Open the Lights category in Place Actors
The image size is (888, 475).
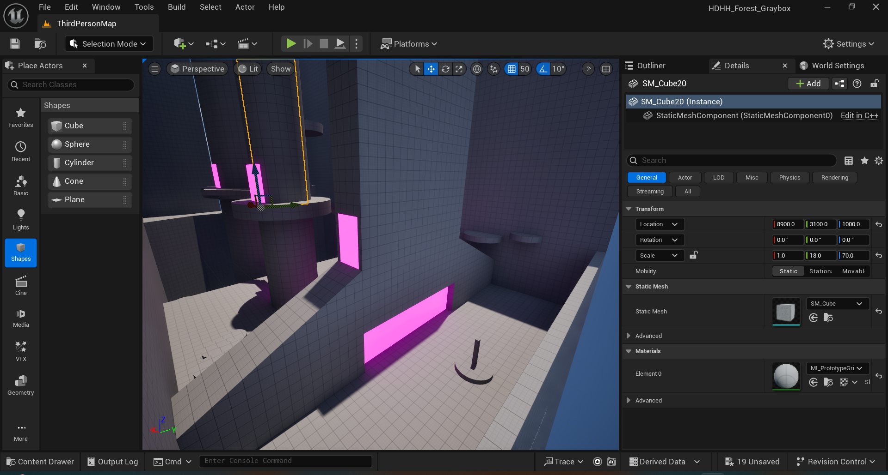[x=21, y=220]
